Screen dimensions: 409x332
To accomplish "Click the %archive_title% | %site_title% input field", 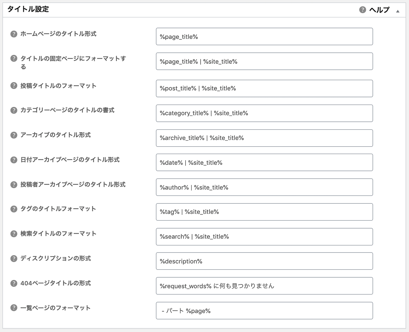I will tap(264, 138).
